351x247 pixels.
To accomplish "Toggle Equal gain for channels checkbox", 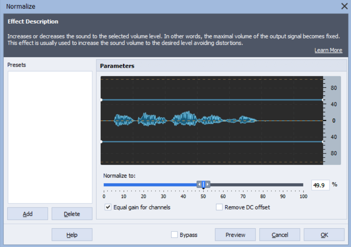I will pyautogui.click(x=108, y=207).
